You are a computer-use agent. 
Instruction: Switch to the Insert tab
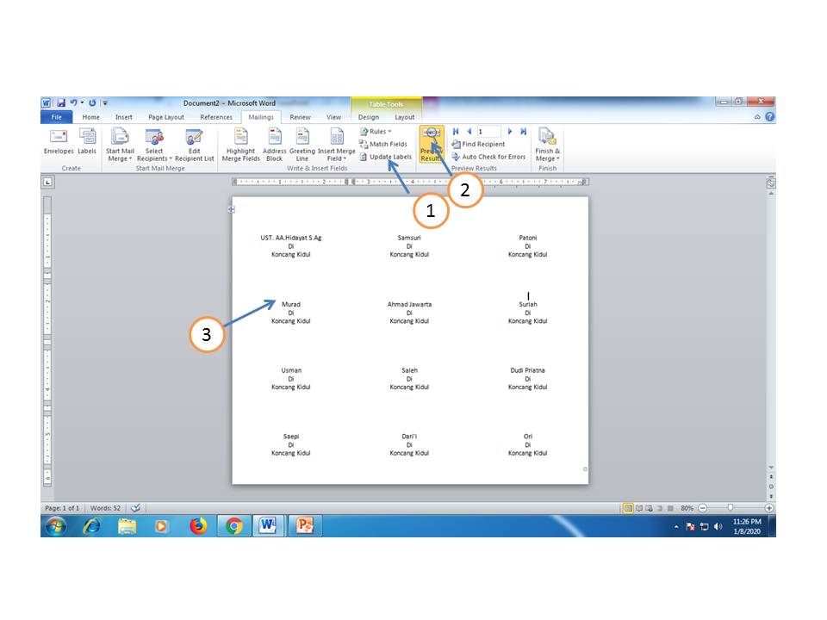pyautogui.click(x=124, y=117)
